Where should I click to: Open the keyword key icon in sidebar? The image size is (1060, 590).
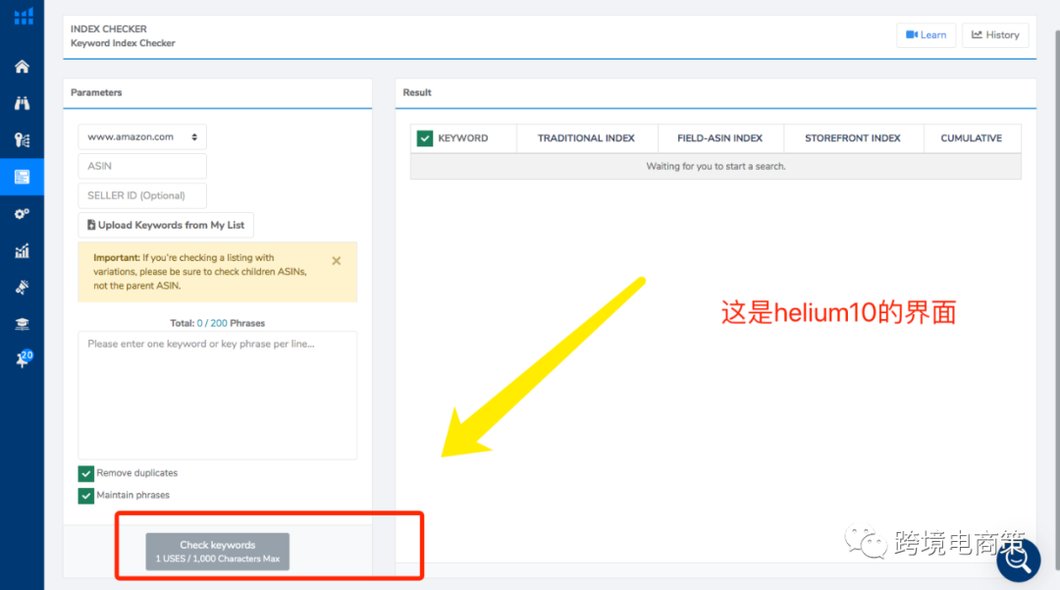[x=22, y=140]
